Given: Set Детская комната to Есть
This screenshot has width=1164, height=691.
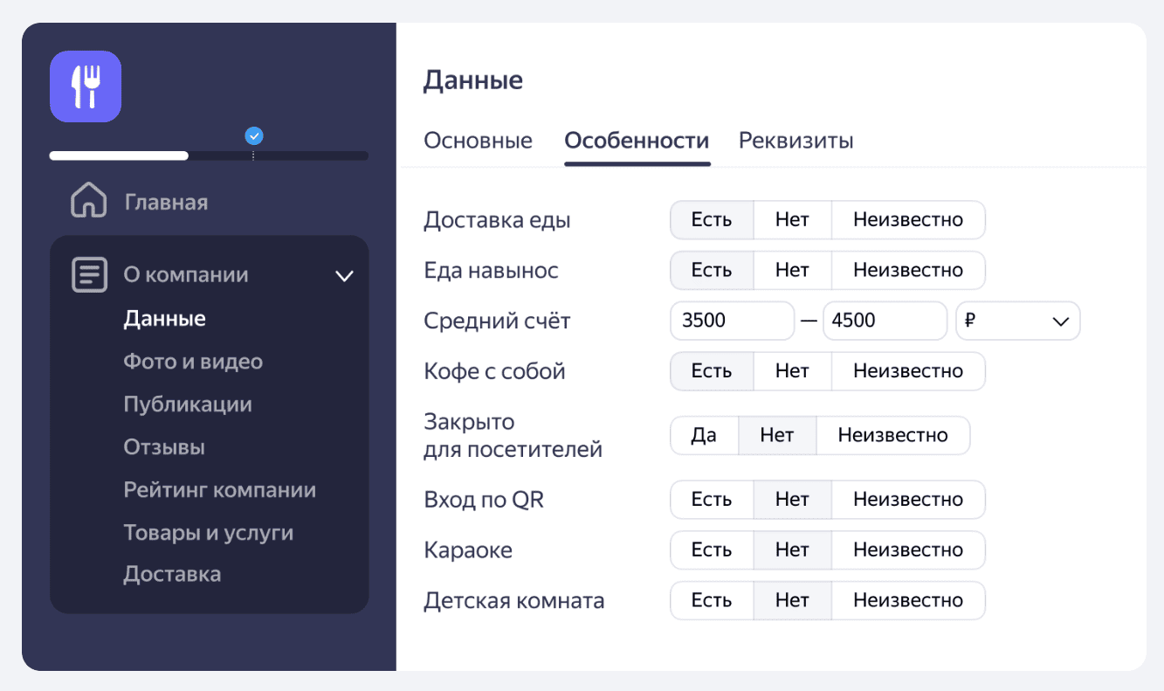Looking at the screenshot, I should (x=712, y=601).
